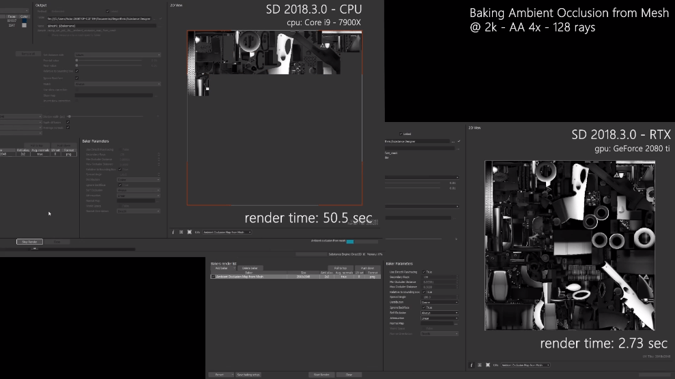Click the Baker column header in render list
Screen dimensions: 675x379
click(249, 273)
